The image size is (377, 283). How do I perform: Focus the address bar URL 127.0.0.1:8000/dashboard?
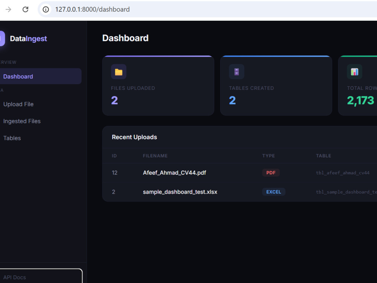(x=92, y=9)
